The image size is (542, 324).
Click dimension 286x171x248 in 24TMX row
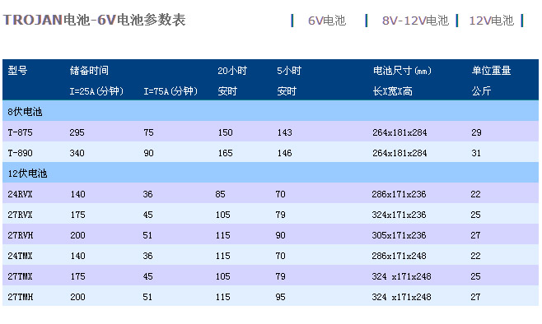tap(399, 256)
